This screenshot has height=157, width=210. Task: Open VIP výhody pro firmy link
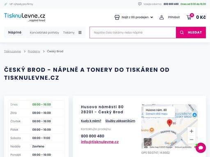click(x=21, y=4)
